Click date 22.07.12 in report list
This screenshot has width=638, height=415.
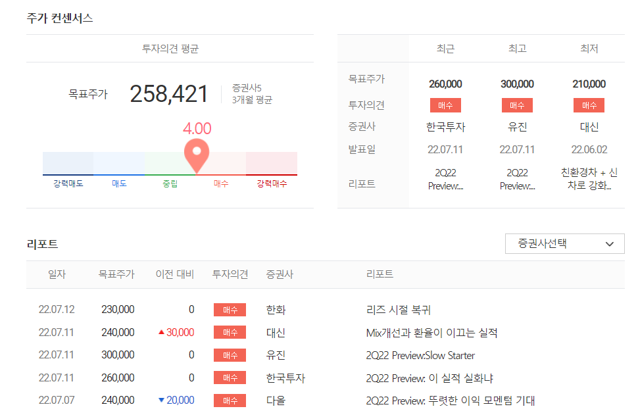click(x=57, y=310)
